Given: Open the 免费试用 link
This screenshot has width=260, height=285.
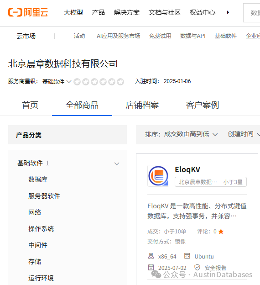Looking at the screenshot, I should coord(160,36).
